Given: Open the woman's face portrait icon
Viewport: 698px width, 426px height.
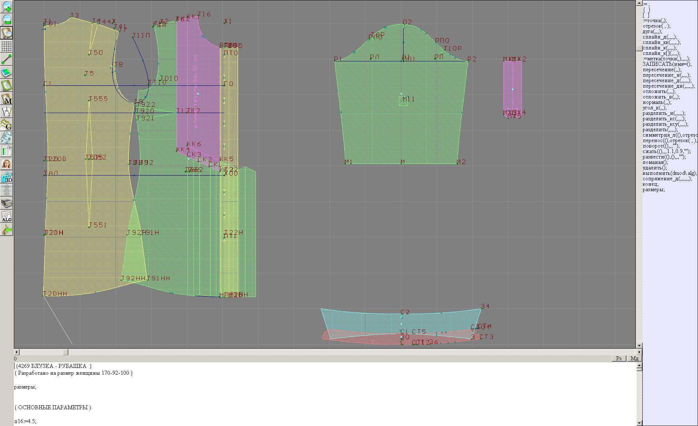Looking at the screenshot, I should [7, 164].
